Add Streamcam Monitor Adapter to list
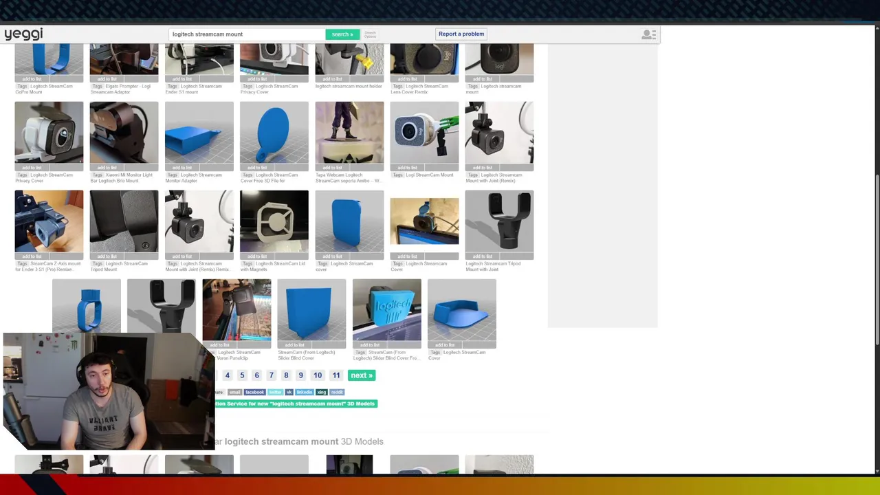Image resolution: width=880 pixels, height=495 pixels. (x=182, y=168)
